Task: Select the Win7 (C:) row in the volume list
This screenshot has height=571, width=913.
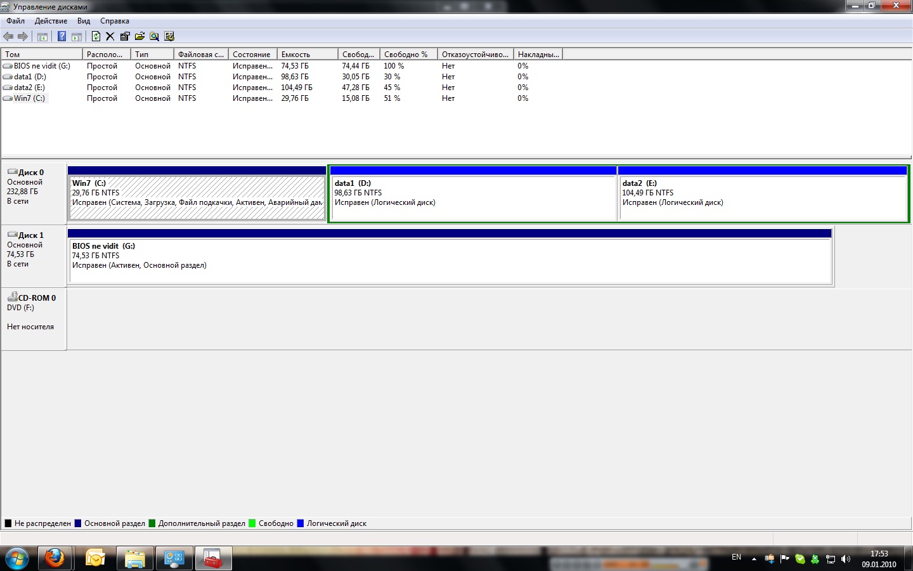Action: (29, 98)
